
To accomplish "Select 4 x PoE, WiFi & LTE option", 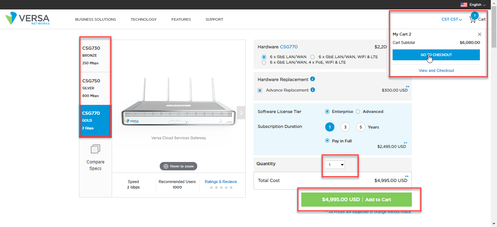I will pos(264,62).
